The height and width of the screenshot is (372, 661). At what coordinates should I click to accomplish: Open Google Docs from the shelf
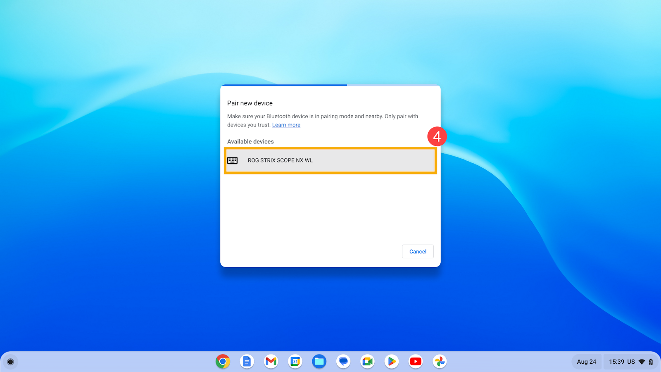247,362
